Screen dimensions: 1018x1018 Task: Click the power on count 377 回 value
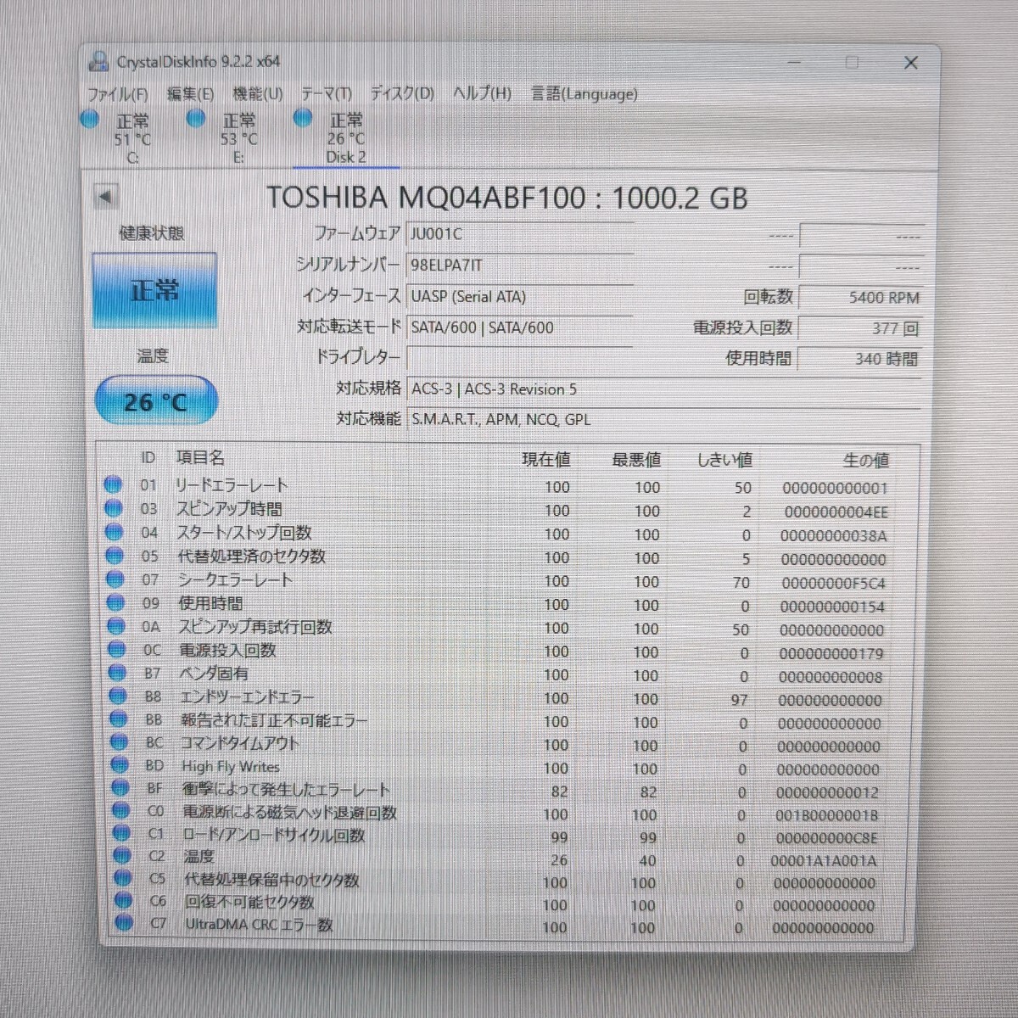[x=860, y=328]
